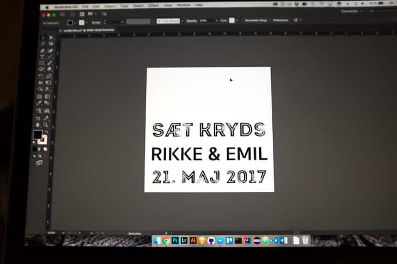Select the Scale tool

[x=49, y=76]
